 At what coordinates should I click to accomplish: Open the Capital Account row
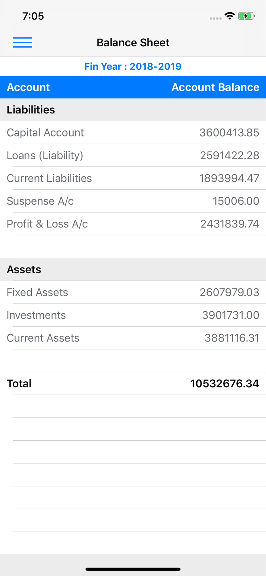(133, 132)
